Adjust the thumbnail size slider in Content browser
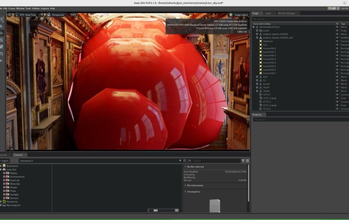 (156, 210)
